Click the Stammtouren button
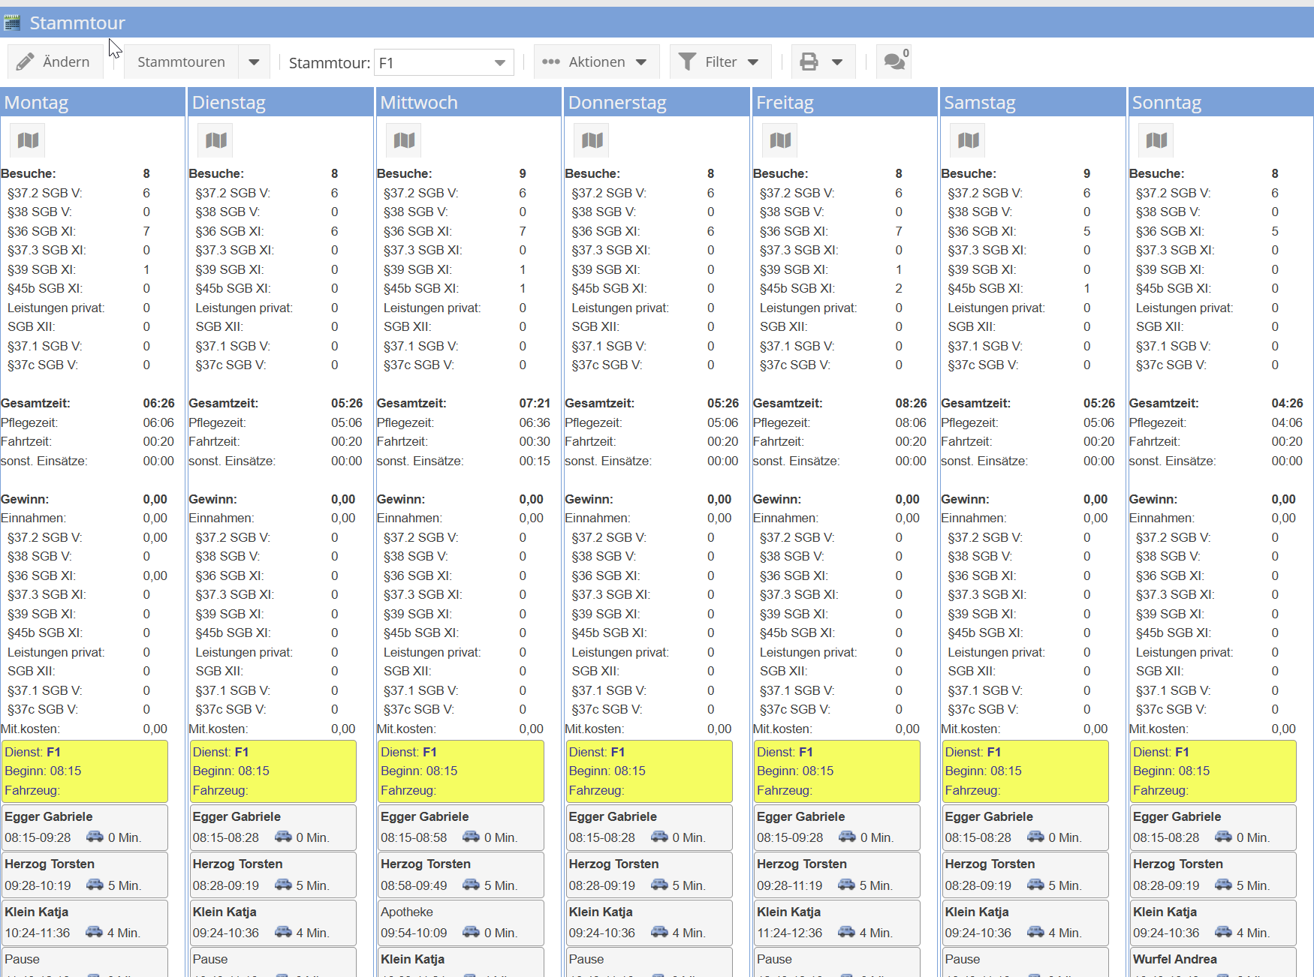1314x977 pixels. pyautogui.click(x=181, y=62)
